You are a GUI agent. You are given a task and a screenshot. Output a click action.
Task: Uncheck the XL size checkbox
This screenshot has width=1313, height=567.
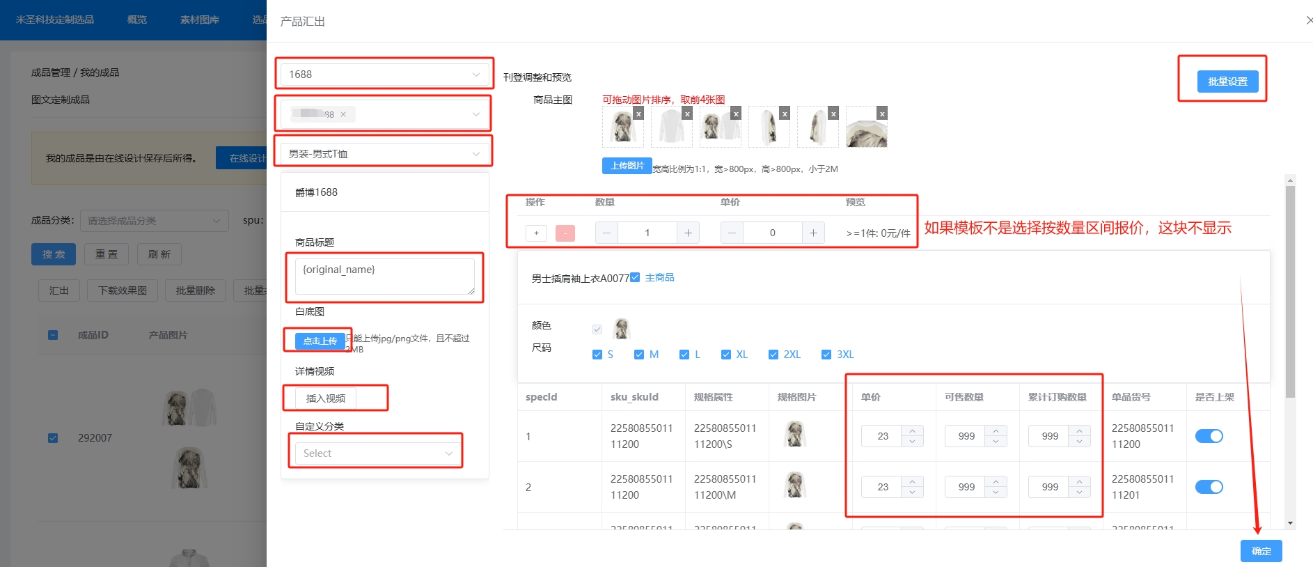[726, 355]
